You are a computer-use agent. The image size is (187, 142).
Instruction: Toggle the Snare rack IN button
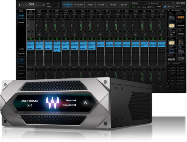39,39
